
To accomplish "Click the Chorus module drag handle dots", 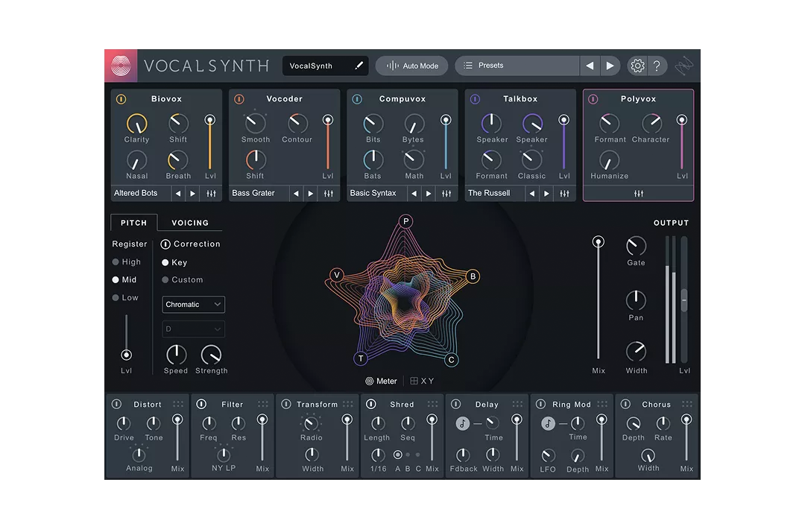I will pyautogui.click(x=687, y=405).
